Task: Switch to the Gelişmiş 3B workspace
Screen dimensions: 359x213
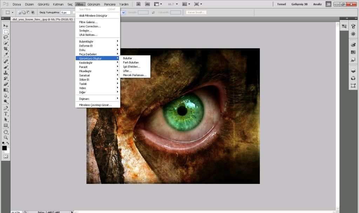Action: (299, 4)
